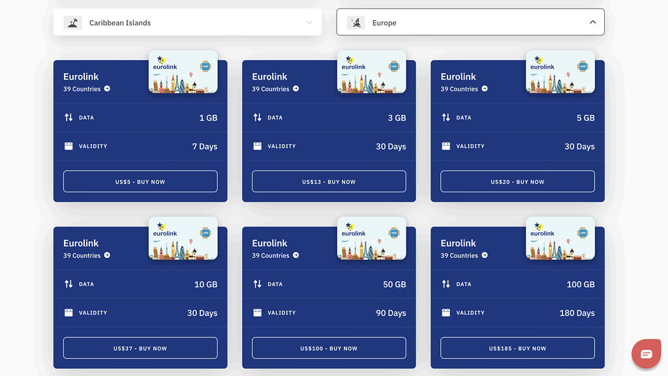Viewport: 668px width, 376px height.
Task: Click the data arrows icon on the 5 GB card
Action: pos(446,117)
